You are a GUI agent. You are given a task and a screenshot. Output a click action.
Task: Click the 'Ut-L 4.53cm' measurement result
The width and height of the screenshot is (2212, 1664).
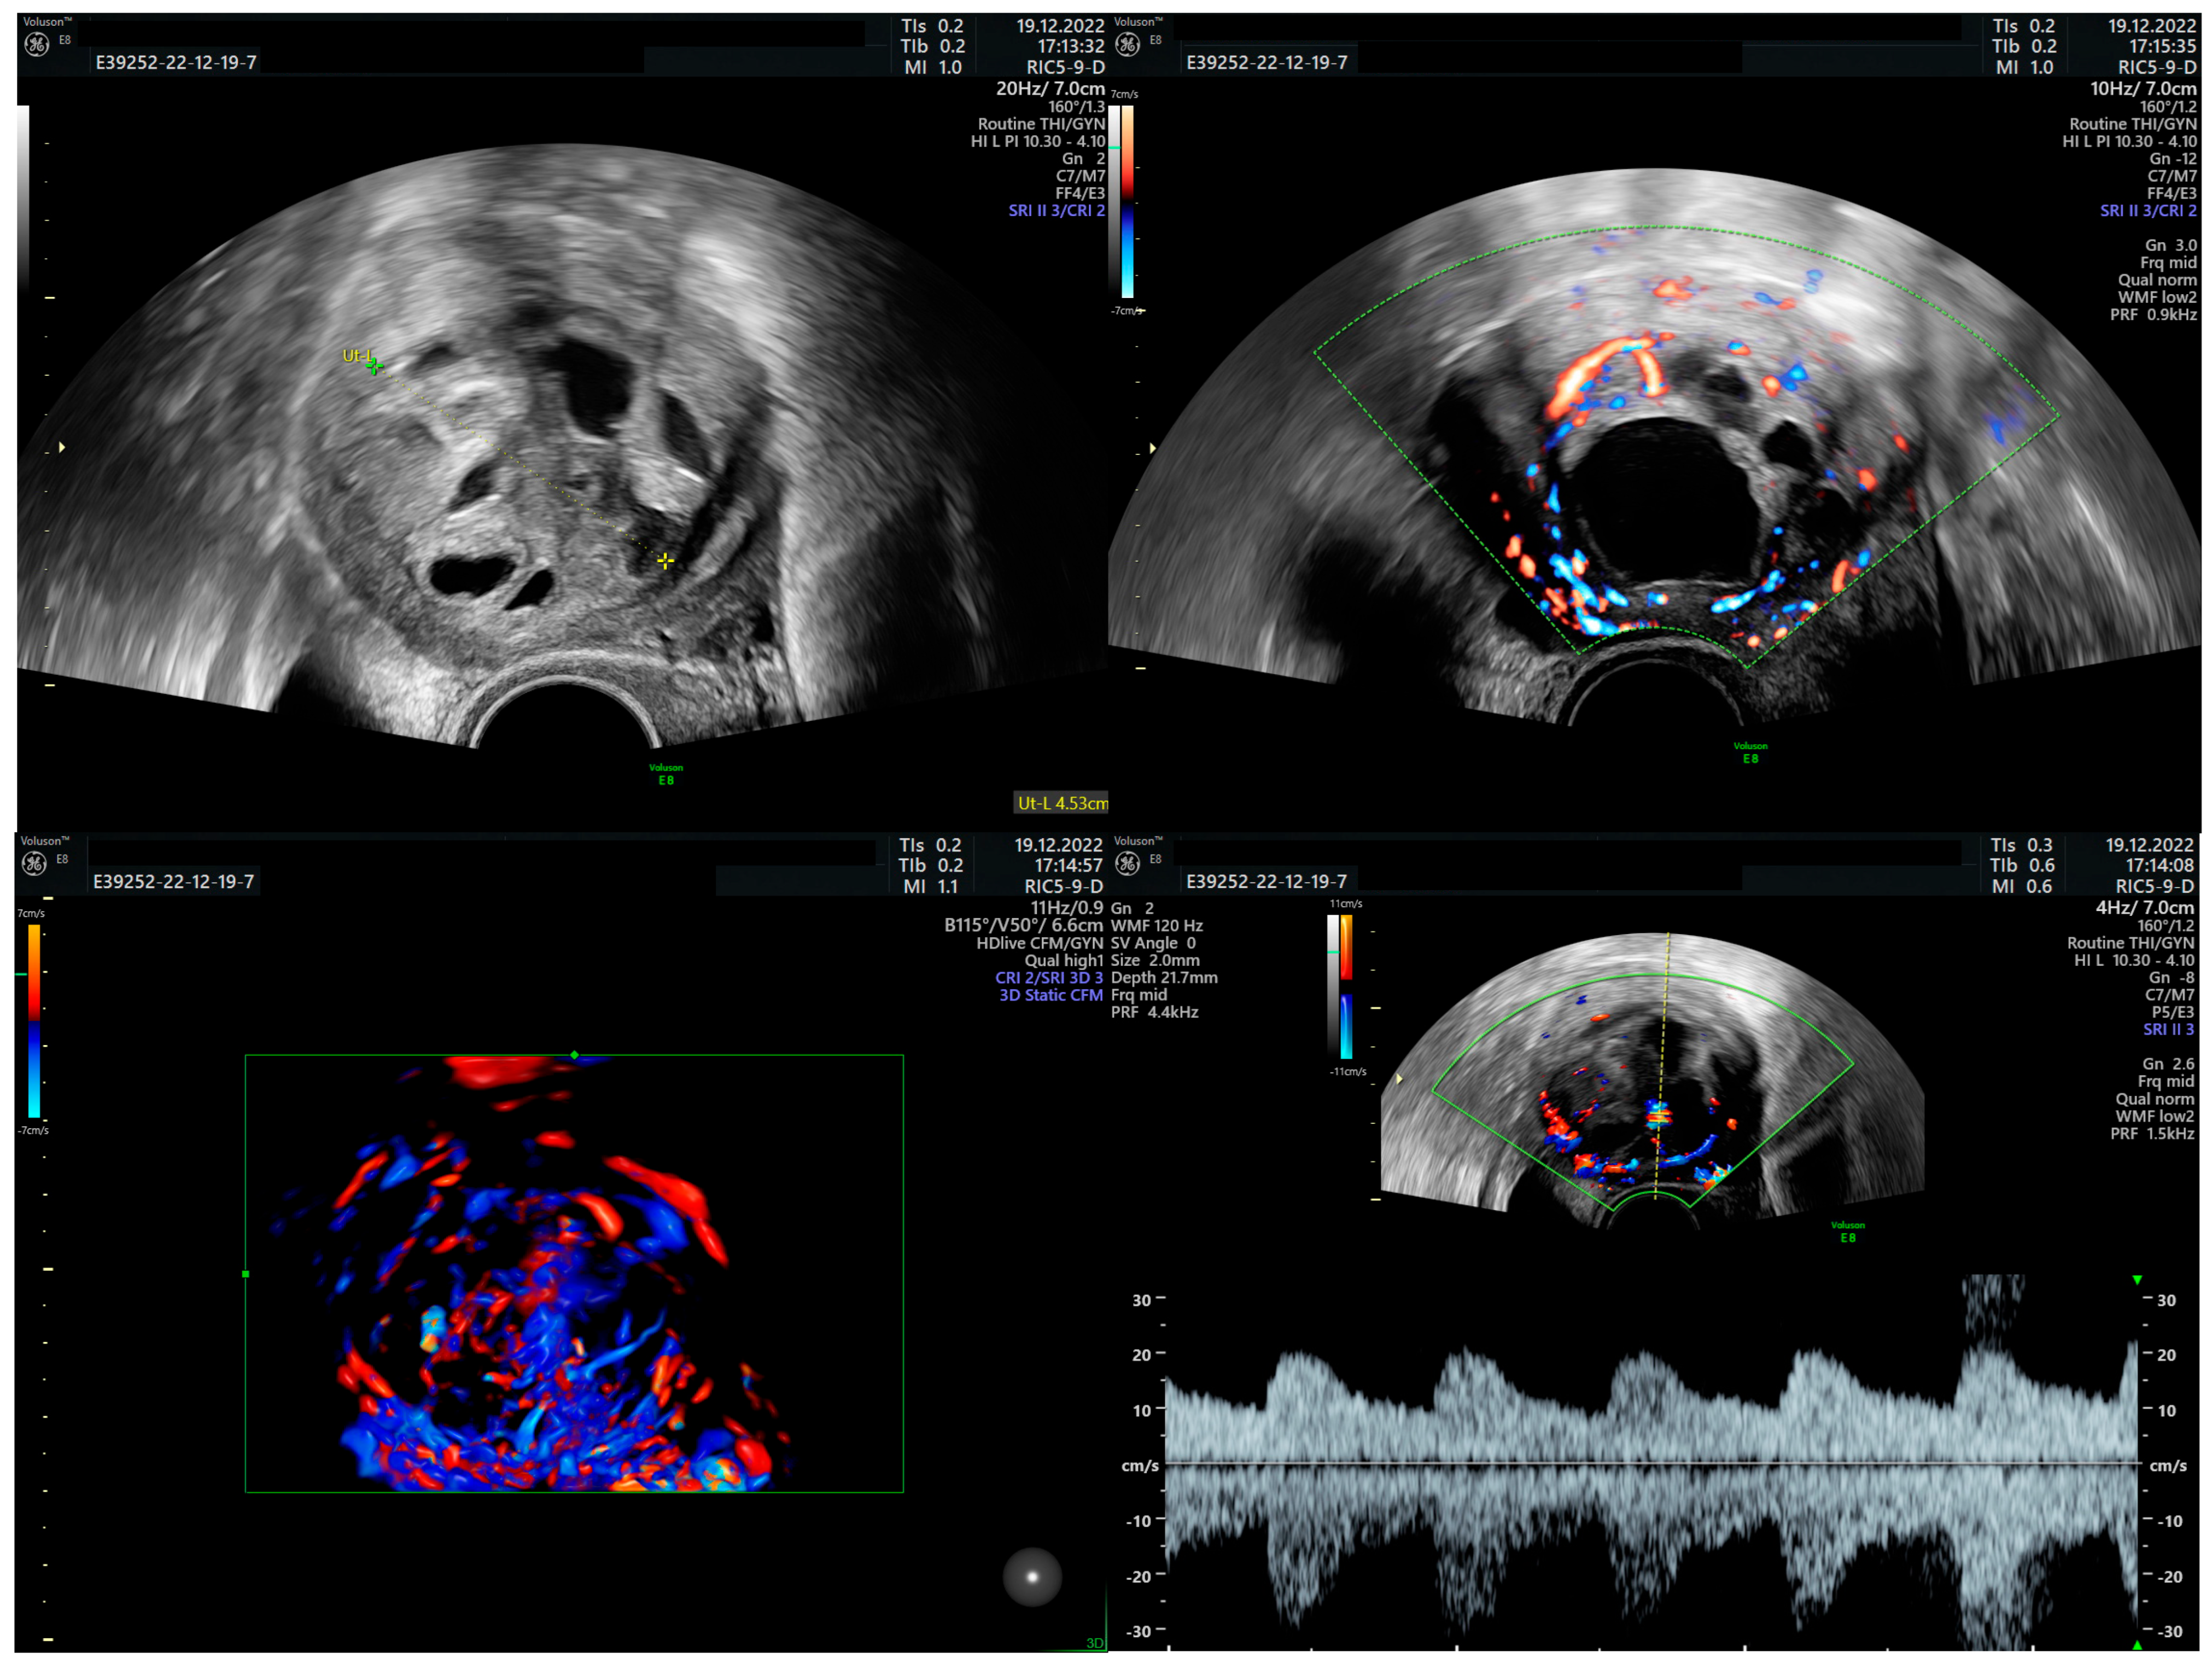click(x=1061, y=803)
